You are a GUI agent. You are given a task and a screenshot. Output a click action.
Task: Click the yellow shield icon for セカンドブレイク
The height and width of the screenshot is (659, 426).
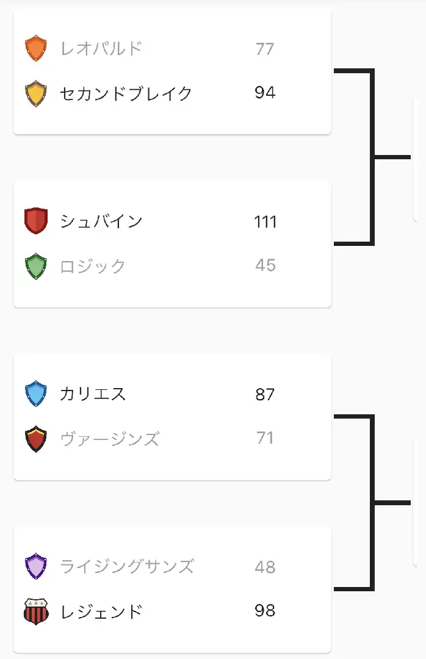point(36,93)
